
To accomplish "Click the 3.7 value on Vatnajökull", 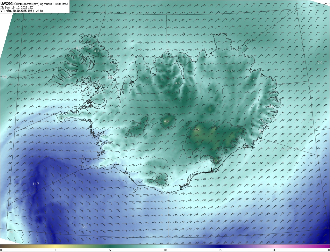I will [x=197, y=130].
